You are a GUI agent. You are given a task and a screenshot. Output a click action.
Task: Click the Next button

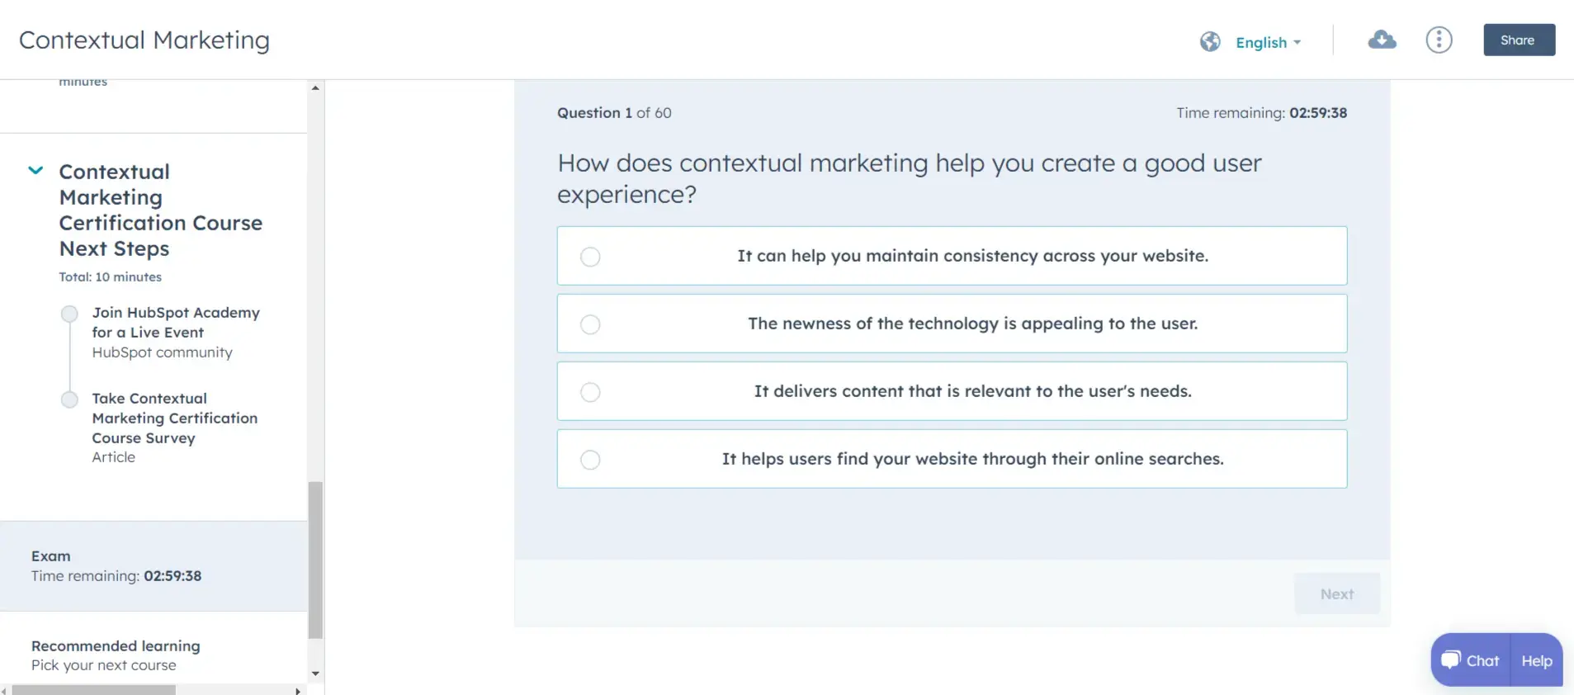(x=1336, y=593)
